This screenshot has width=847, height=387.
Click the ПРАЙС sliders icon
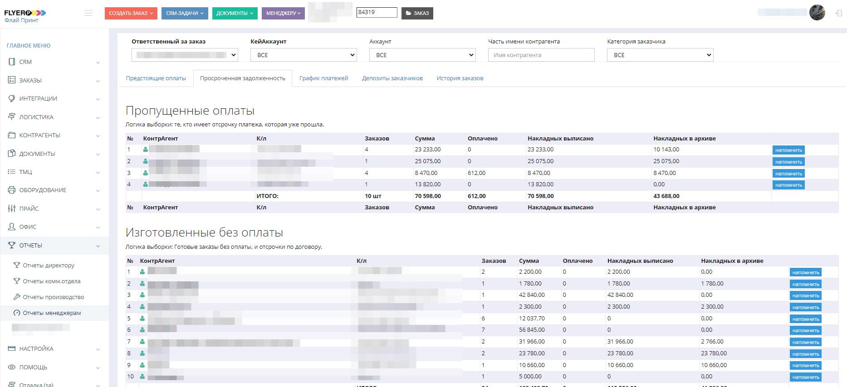pos(12,208)
